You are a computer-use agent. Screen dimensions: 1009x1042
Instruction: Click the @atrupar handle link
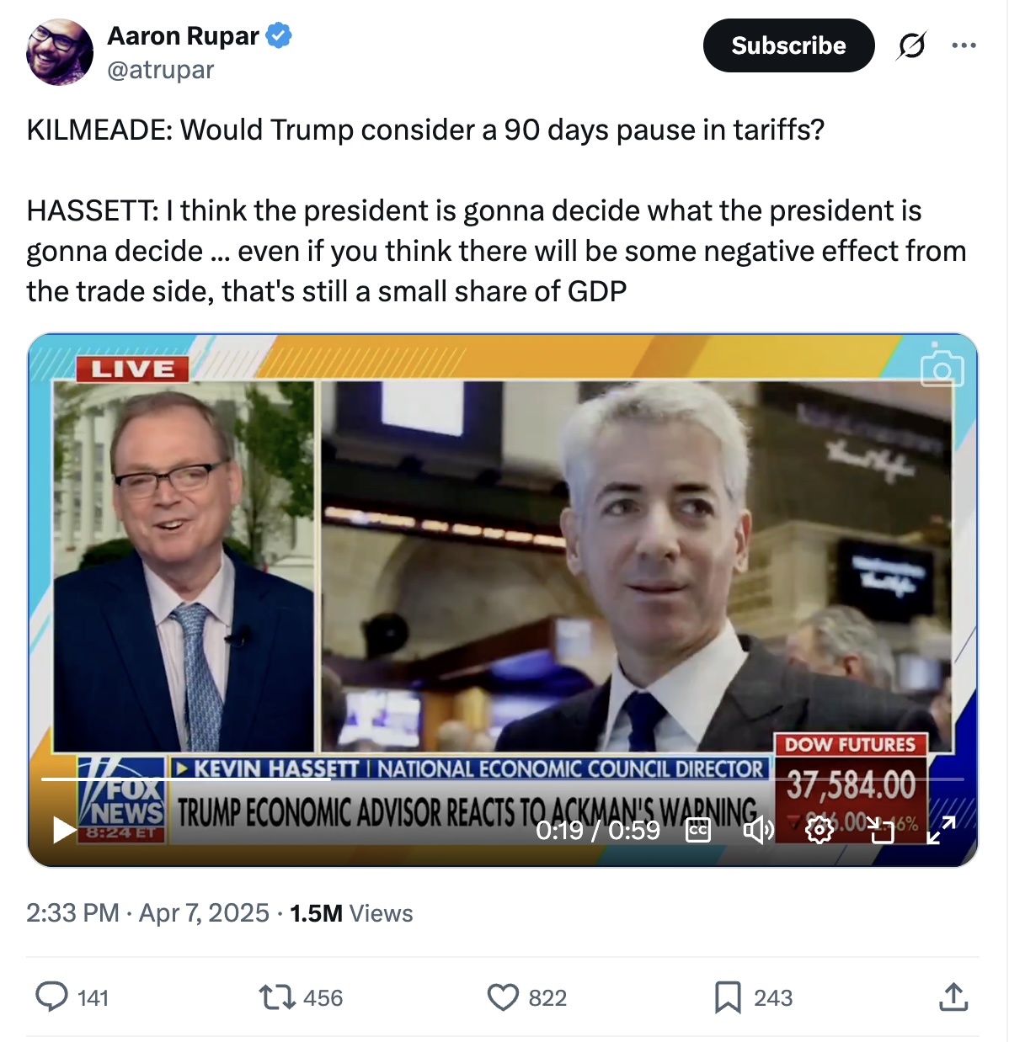click(161, 70)
